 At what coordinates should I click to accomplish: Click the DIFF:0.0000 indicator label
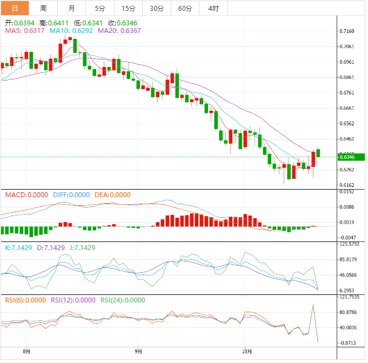(x=71, y=195)
